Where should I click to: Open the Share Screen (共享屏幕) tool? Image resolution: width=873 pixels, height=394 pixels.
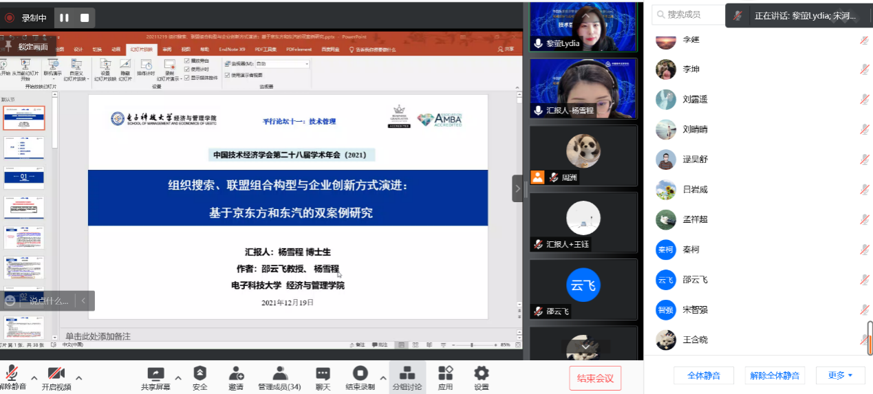(155, 377)
